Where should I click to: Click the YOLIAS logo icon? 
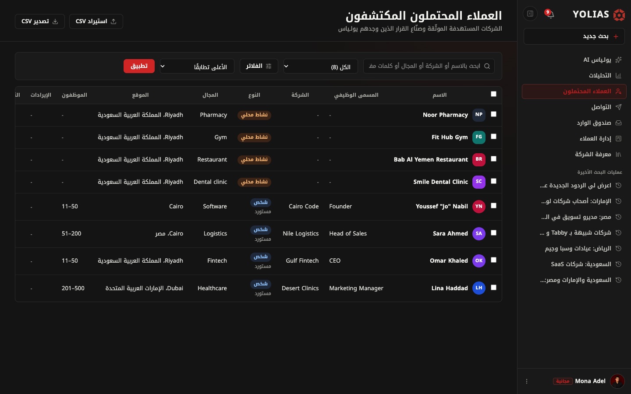pos(619,15)
